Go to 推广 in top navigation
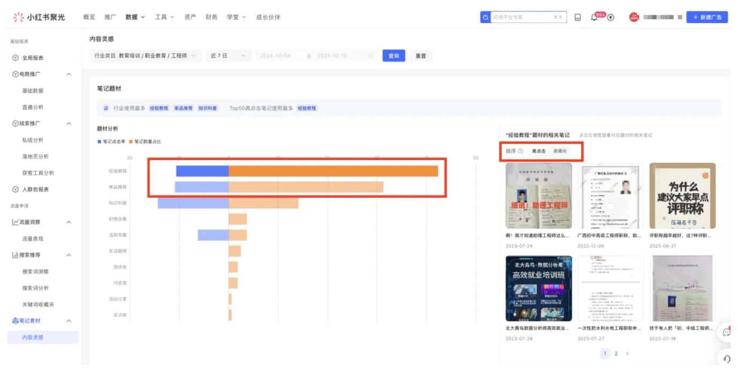738x374 pixels. [110, 17]
